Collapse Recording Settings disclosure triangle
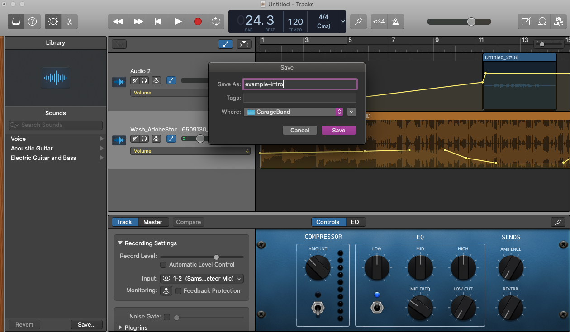Viewport: 570px width, 332px height. pos(120,243)
